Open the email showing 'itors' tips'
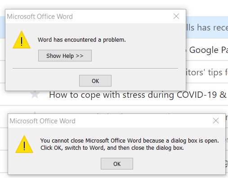The width and height of the screenshot is (228, 178). (207, 72)
